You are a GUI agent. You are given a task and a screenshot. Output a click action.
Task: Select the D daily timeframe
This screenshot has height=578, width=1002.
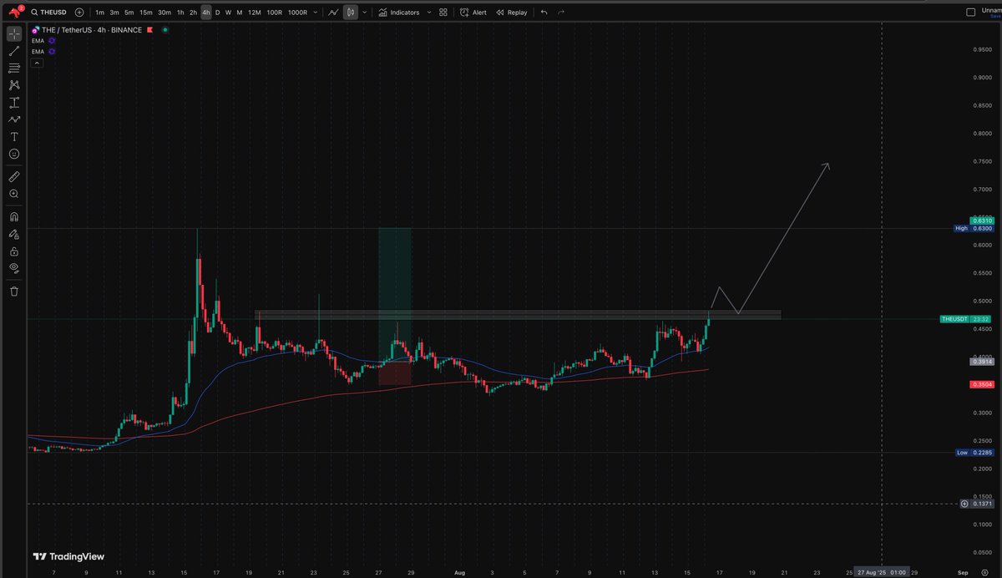tap(217, 13)
